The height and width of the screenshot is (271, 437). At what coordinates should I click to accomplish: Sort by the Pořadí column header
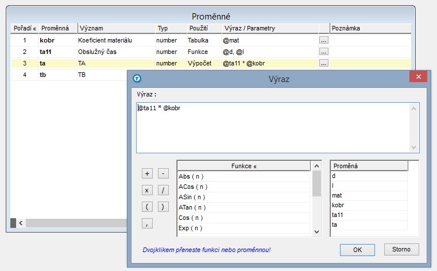click(x=25, y=28)
